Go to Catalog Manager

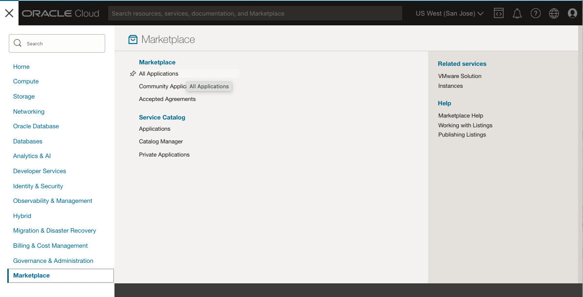161,141
